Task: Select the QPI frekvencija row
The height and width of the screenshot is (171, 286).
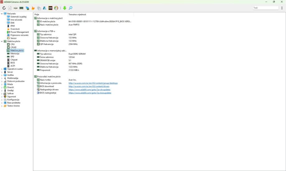Action: 84,44
